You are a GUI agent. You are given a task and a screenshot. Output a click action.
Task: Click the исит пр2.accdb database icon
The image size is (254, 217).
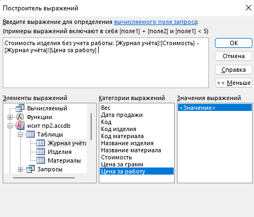pyautogui.click(x=20, y=126)
